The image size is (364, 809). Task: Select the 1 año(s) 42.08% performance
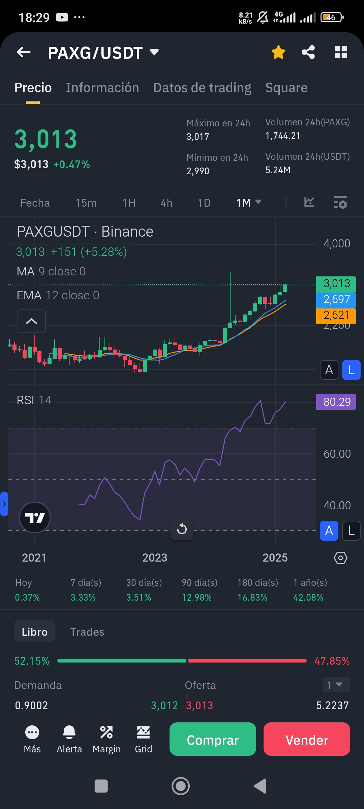310,590
